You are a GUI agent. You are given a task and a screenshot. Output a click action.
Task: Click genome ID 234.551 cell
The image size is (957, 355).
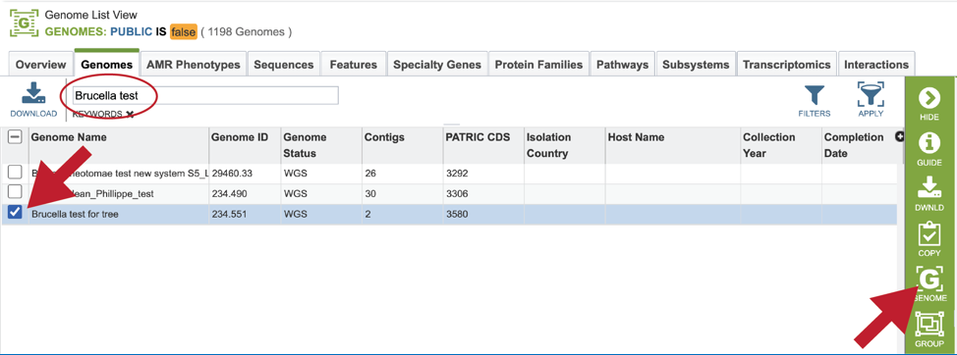pos(229,214)
